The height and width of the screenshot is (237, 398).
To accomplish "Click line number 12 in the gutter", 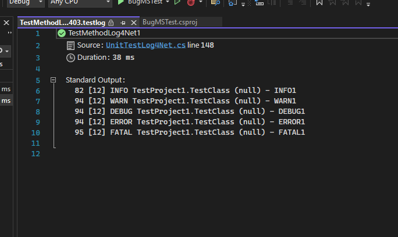I will click(x=35, y=153).
